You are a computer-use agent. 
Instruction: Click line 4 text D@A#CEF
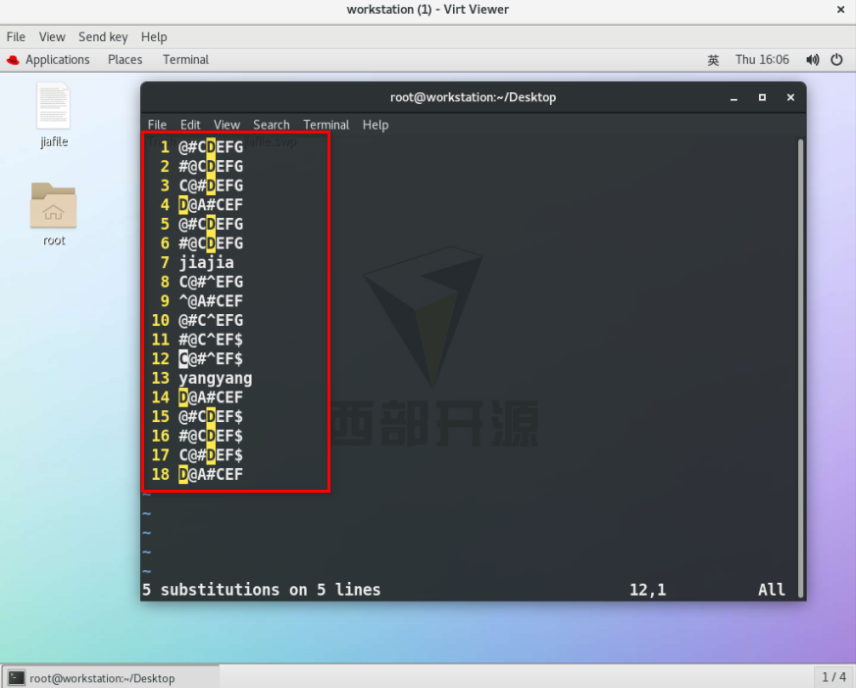click(x=211, y=205)
